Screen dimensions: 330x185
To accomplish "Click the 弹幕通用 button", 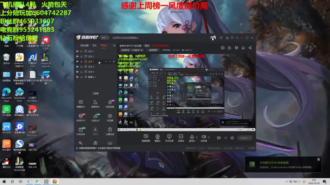I will tap(153, 50).
